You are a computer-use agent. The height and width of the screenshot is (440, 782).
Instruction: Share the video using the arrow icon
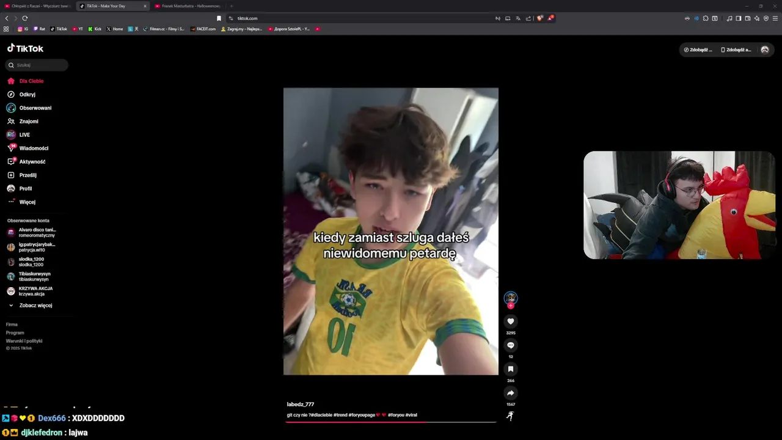click(511, 393)
